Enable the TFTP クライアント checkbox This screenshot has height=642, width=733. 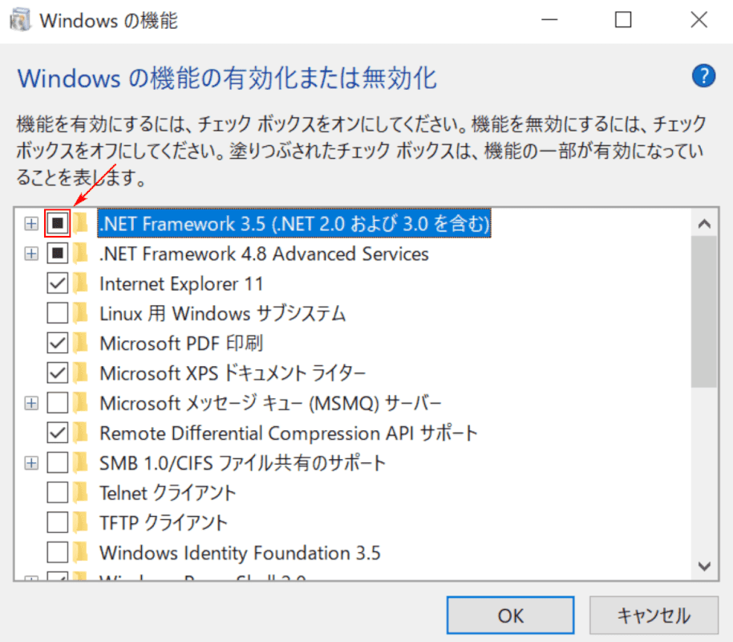[x=58, y=522]
